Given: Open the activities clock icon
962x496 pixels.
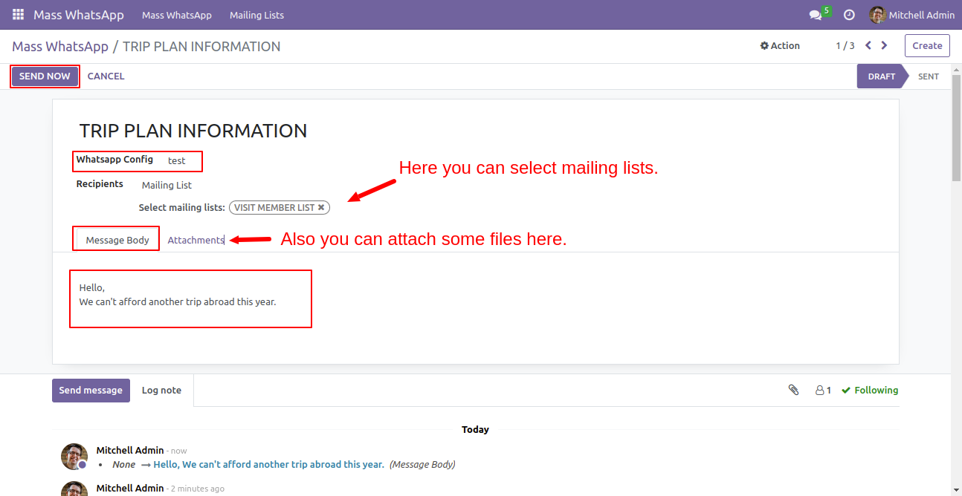Looking at the screenshot, I should coord(849,15).
